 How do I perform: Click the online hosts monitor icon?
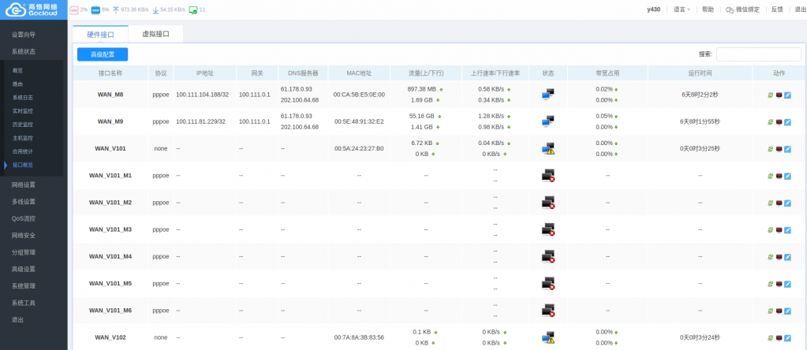(192, 9)
